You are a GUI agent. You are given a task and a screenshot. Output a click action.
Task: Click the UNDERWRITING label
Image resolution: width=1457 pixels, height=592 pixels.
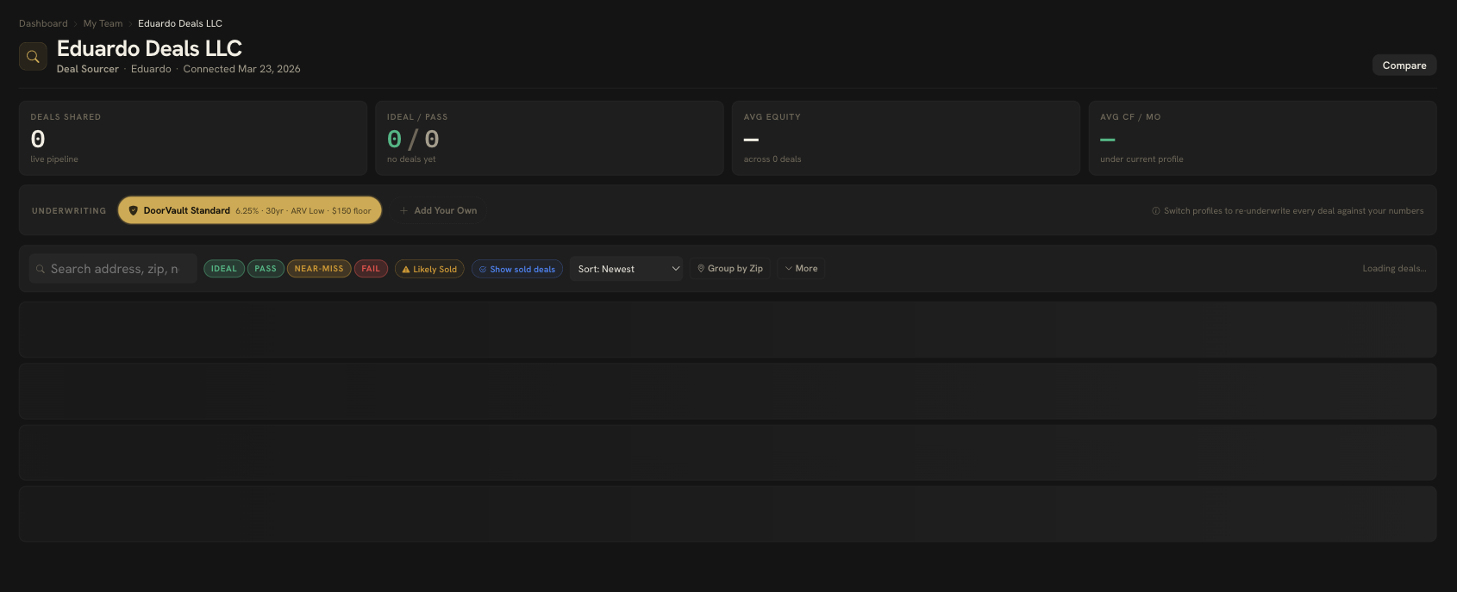(69, 211)
